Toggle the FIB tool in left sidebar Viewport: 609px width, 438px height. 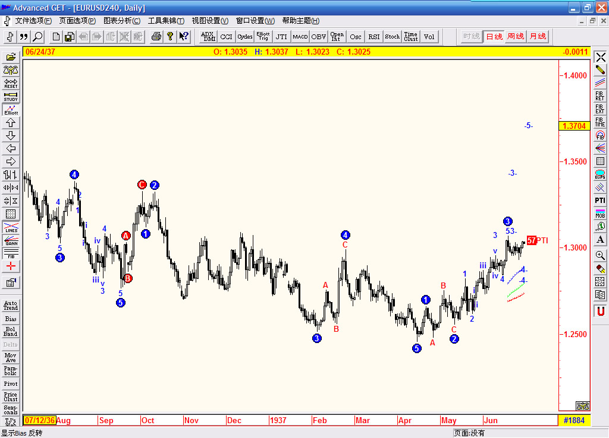11,253
